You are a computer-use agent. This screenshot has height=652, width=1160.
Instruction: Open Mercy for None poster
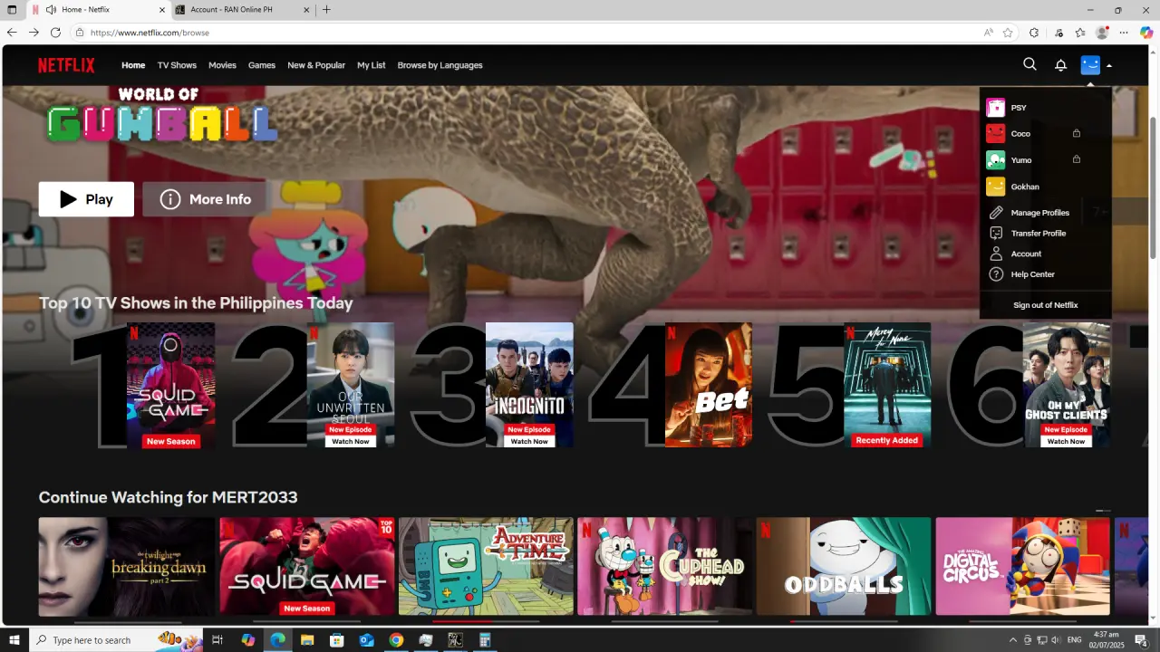click(x=887, y=385)
